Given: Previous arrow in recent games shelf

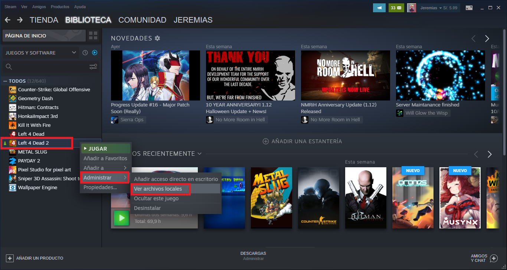Looking at the screenshot, I should pyautogui.click(x=476, y=154).
